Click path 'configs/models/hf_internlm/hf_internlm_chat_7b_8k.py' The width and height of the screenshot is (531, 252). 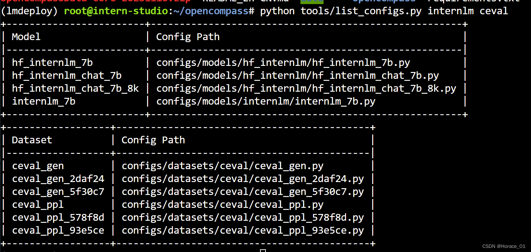(x=306, y=88)
